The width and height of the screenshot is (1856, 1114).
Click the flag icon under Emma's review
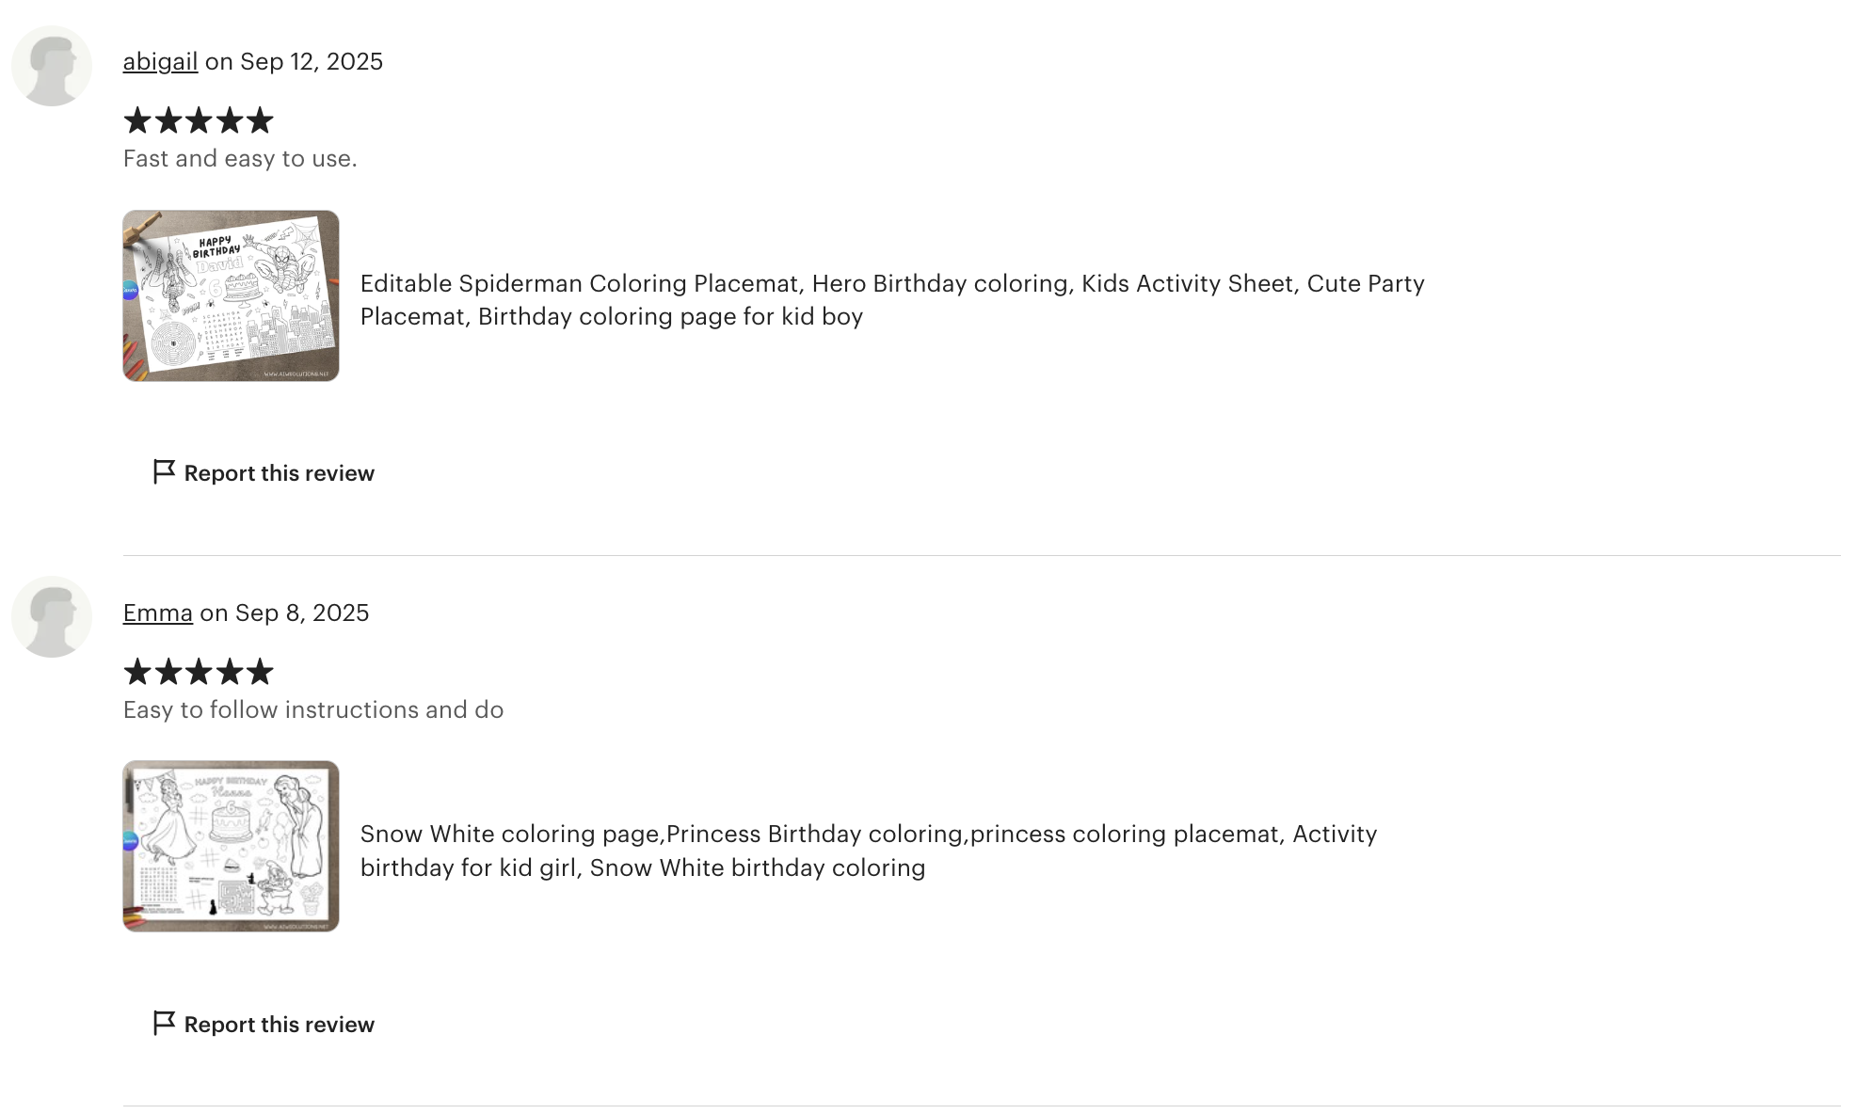[164, 1023]
